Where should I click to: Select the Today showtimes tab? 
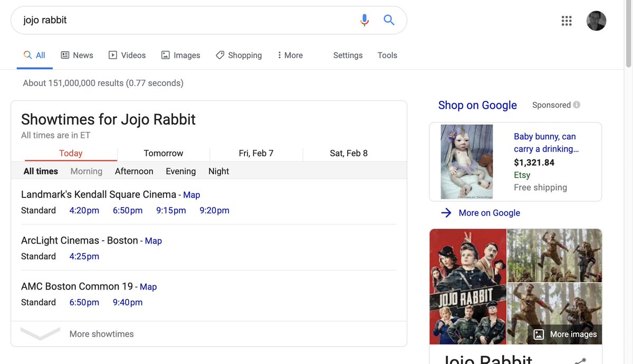point(71,153)
